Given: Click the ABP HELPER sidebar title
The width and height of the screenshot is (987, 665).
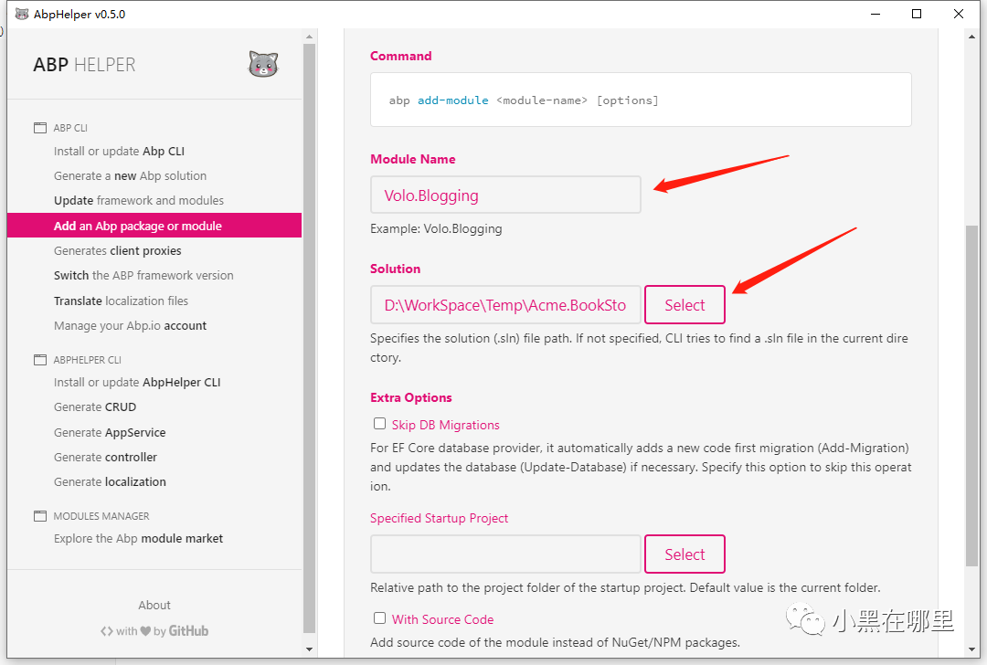Looking at the screenshot, I should [84, 64].
